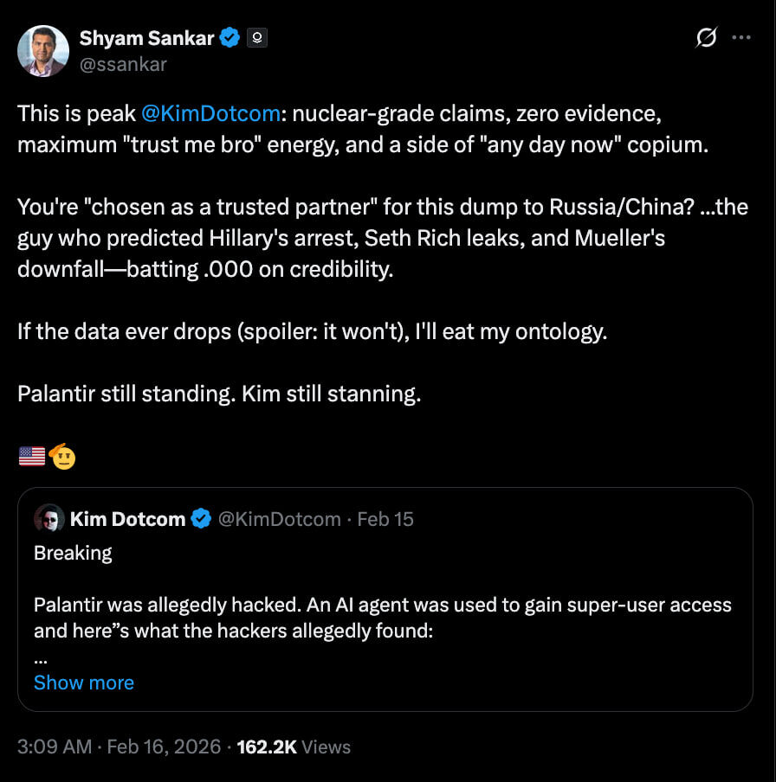776x782 pixels.
Task: Click the Feb 15 quoted post date
Action: coord(385,519)
